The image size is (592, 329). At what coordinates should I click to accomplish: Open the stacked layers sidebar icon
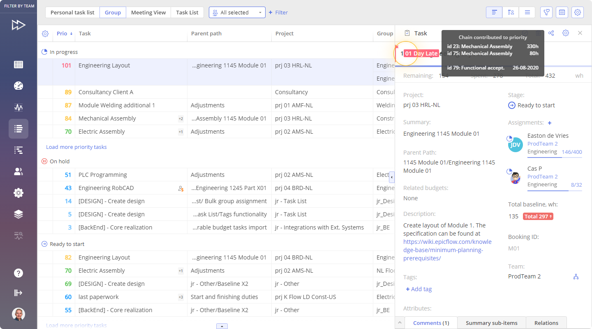18,214
